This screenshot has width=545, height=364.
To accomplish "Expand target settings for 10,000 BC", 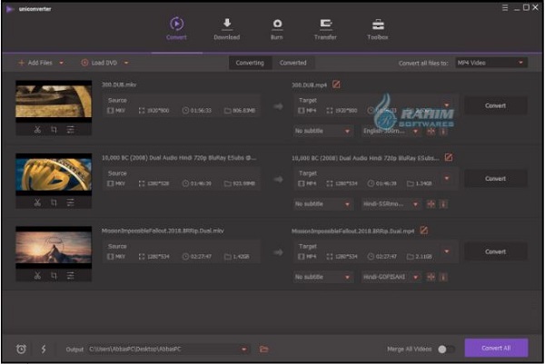I will (x=447, y=178).
